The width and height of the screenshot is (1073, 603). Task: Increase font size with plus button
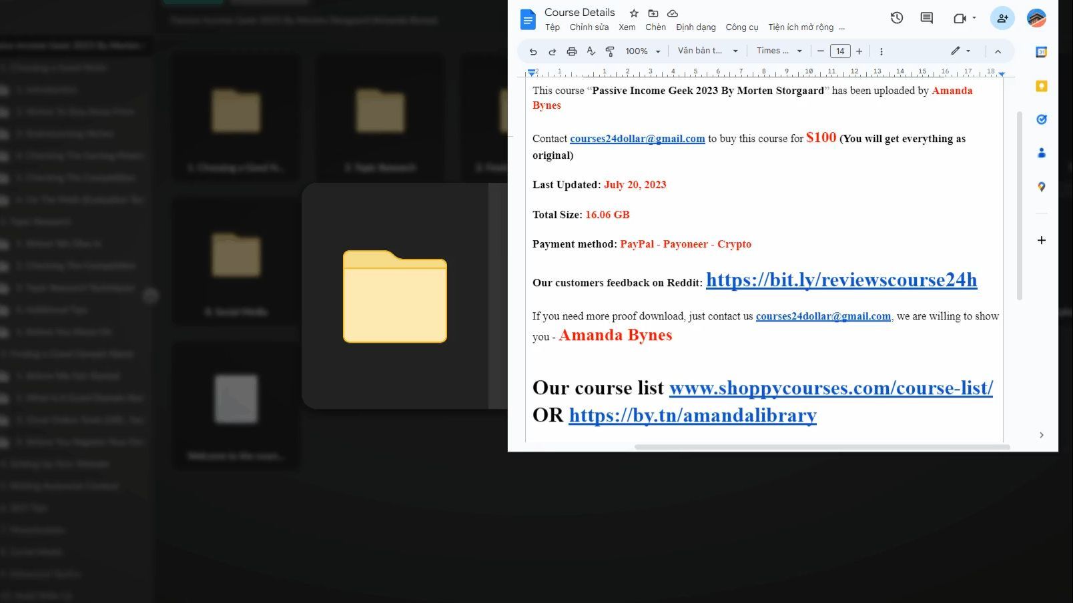tap(859, 51)
